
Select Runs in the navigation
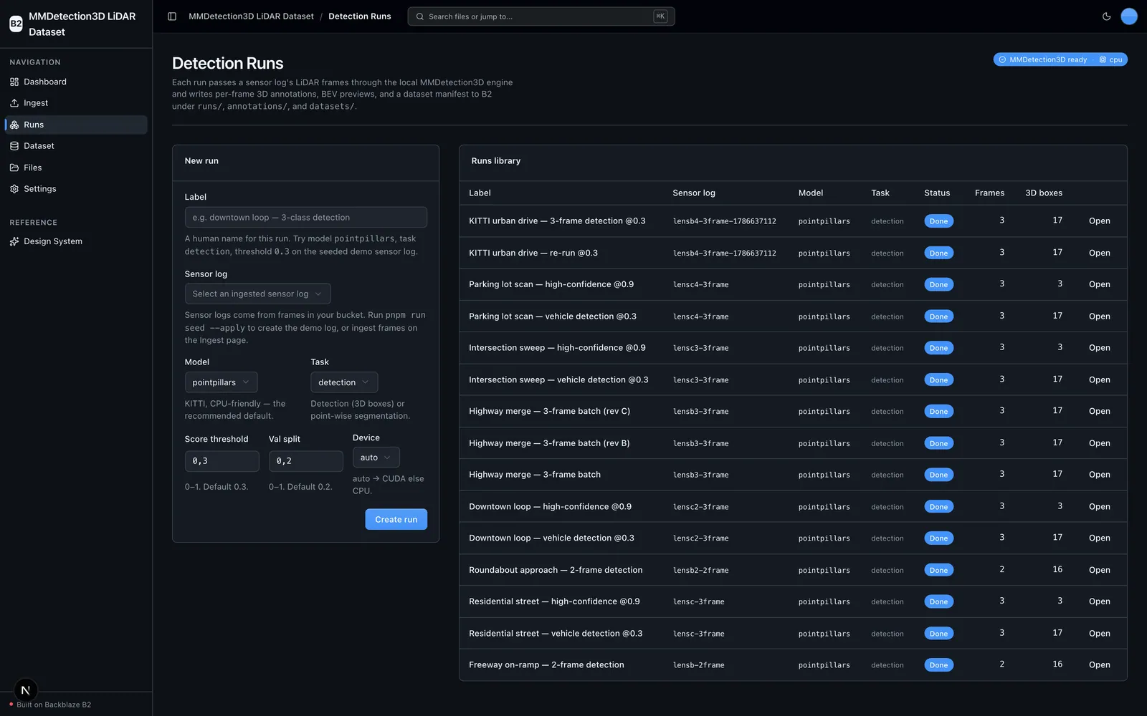pyautogui.click(x=76, y=125)
